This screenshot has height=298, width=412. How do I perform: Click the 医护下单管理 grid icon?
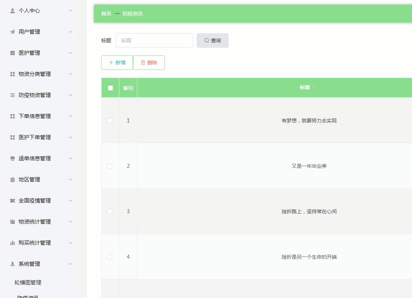click(x=13, y=137)
